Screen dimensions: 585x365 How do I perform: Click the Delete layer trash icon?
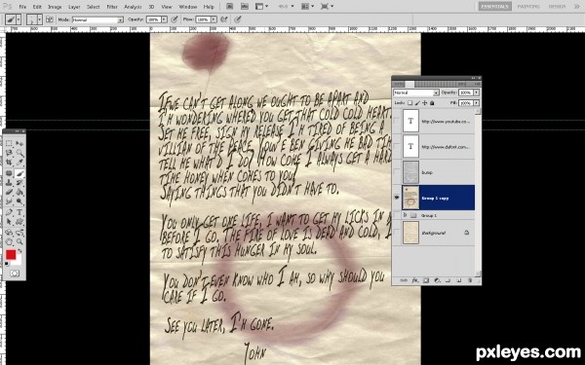pyautogui.click(x=470, y=280)
